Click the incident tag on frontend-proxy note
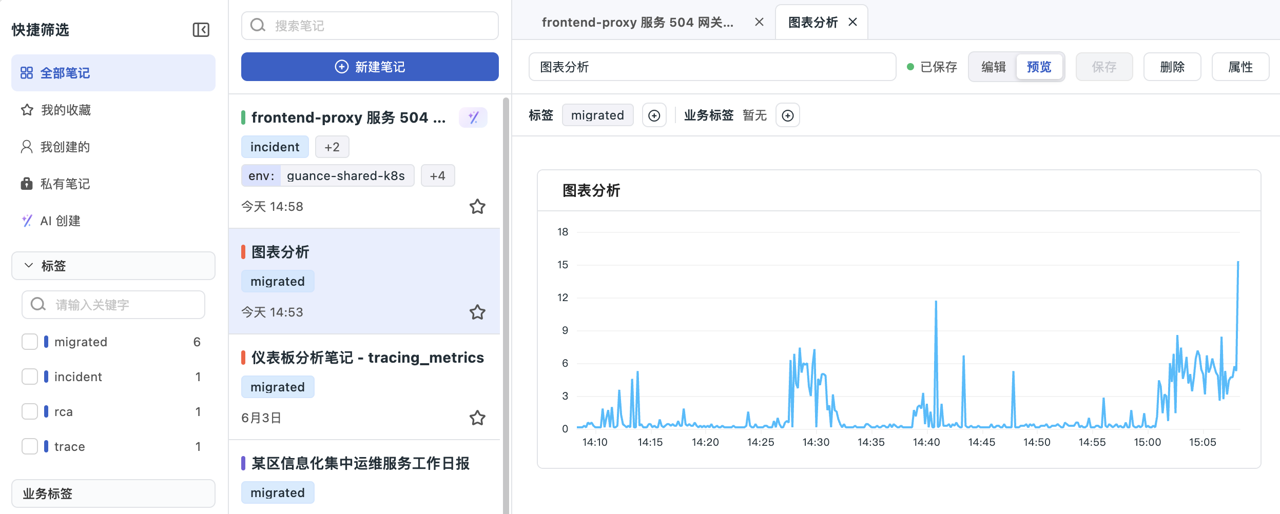Image resolution: width=1280 pixels, height=514 pixels. click(275, 147)
